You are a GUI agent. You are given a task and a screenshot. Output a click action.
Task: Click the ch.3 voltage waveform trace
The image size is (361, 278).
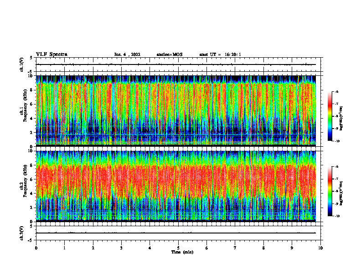click(176, 233)
